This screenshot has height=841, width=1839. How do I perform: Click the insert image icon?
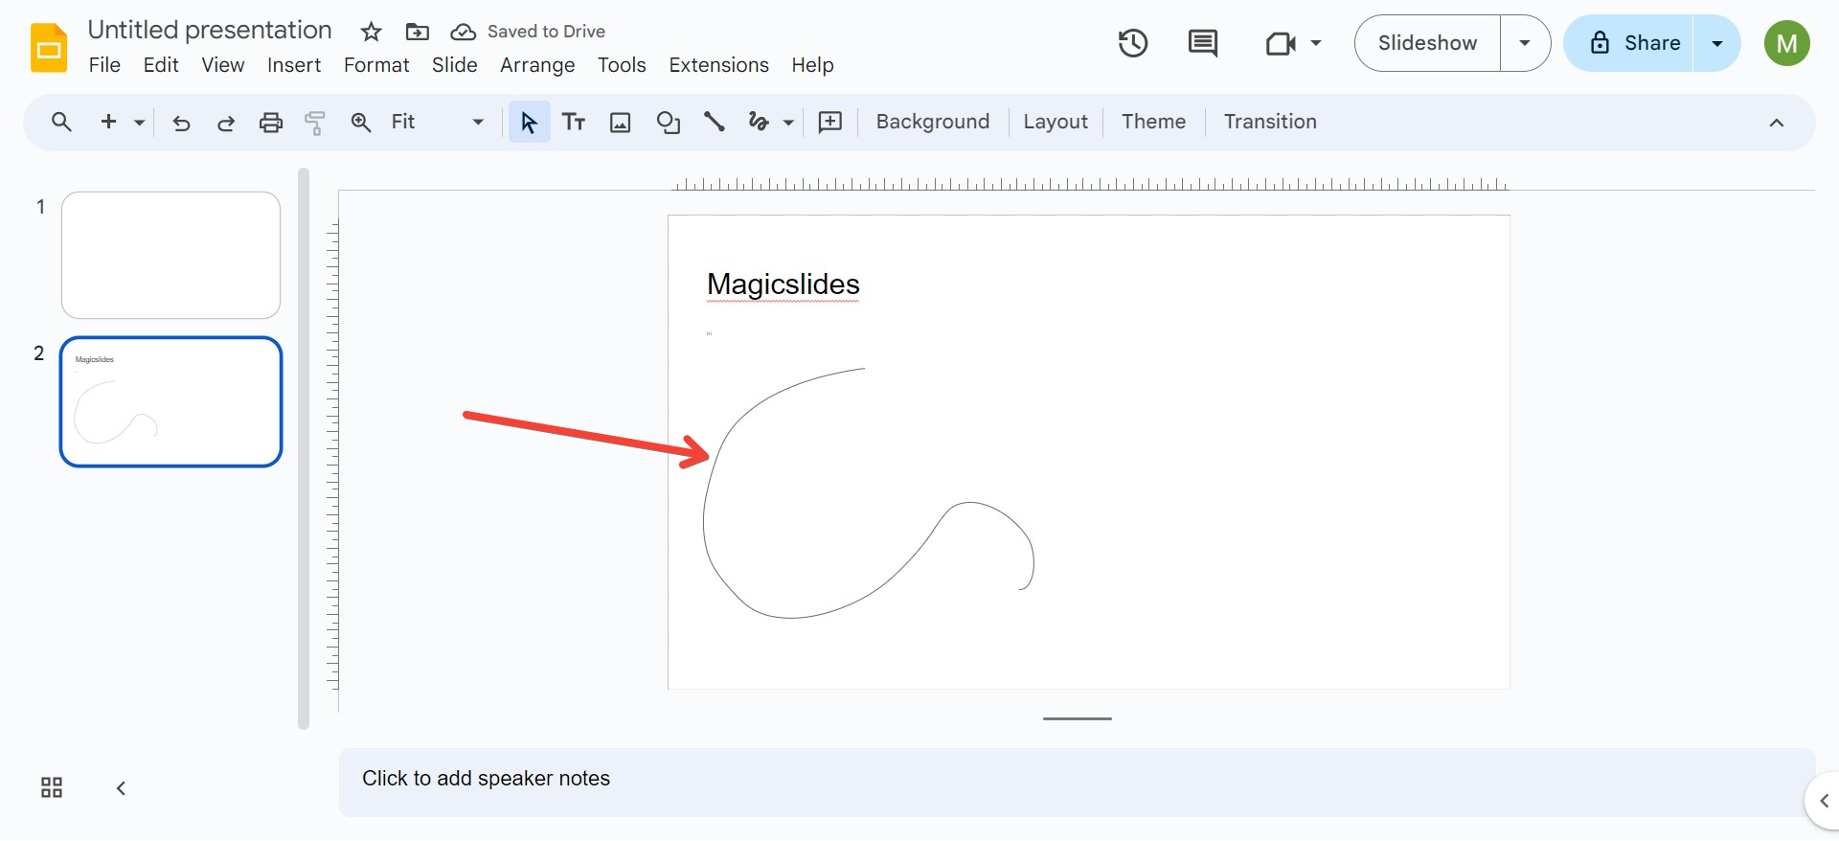coord(621,123)
